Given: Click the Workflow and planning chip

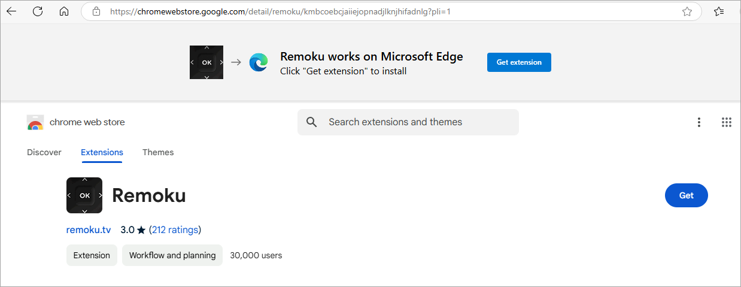Looking at the screenshot, I should [x=172, y=255].
